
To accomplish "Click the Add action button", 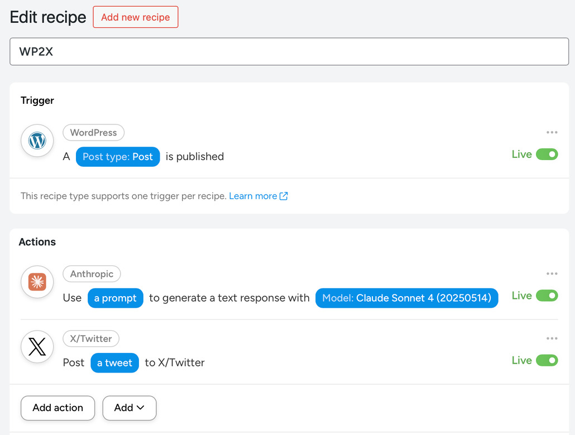I will (57, 408).
